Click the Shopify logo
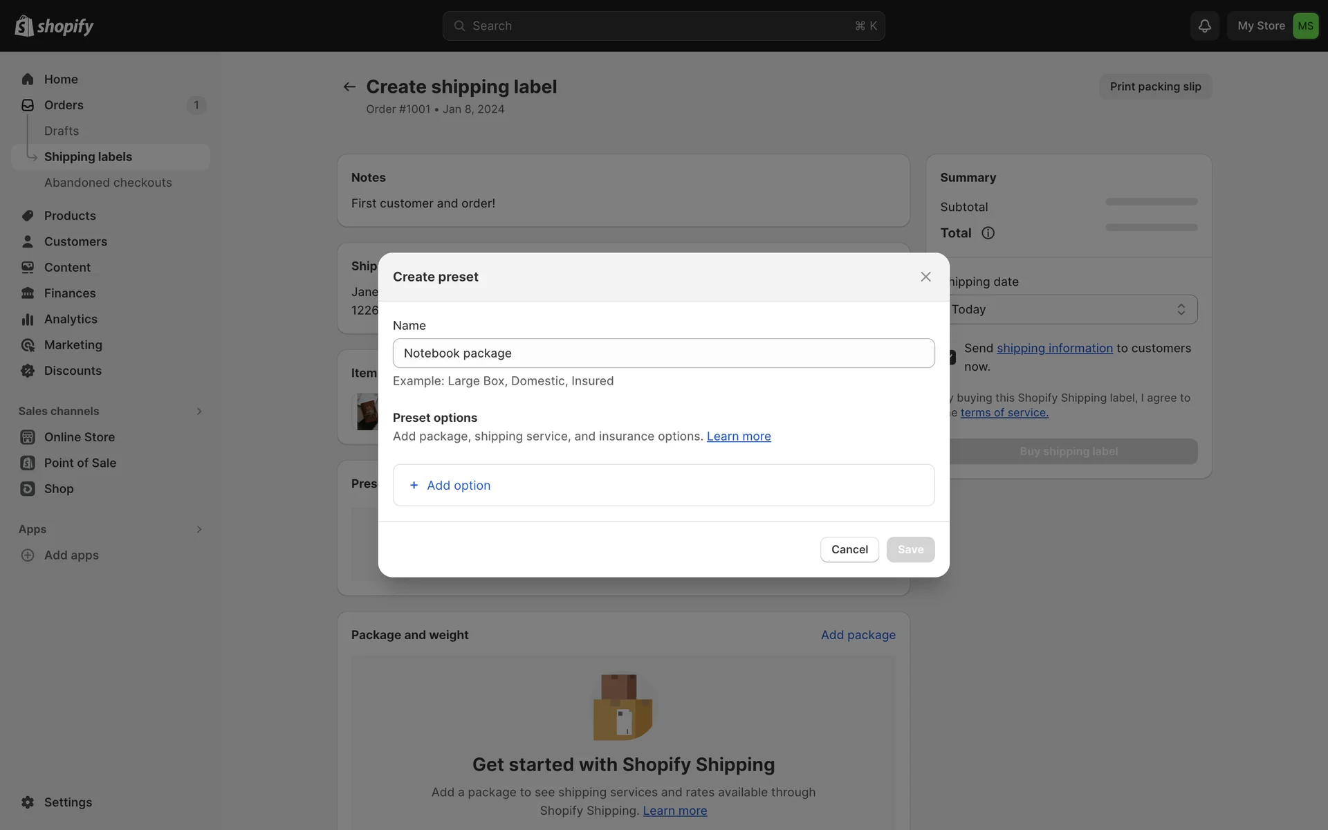The image size is (1328, 830). 54,26
